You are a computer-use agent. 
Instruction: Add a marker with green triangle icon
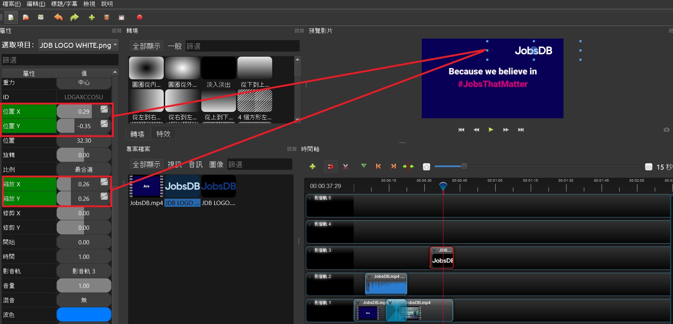click(x=364, y=166)
